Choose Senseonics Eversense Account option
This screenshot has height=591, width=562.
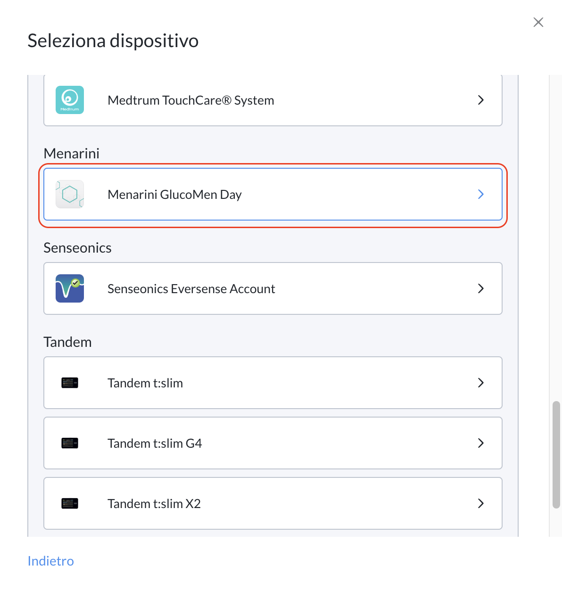(273, 288)
